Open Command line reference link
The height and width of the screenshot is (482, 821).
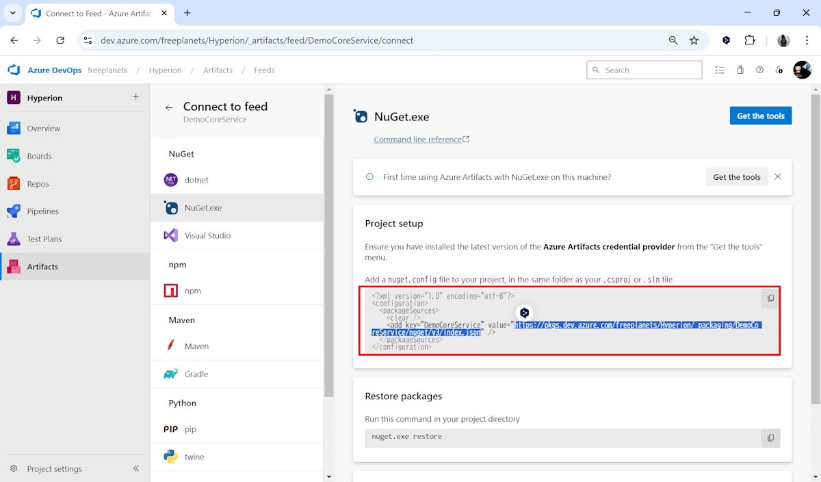coord(421,139)
